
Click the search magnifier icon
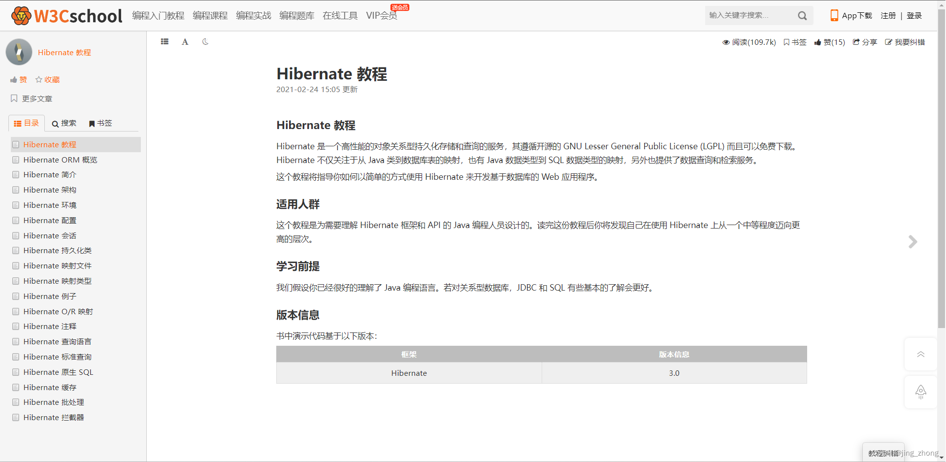802,16
